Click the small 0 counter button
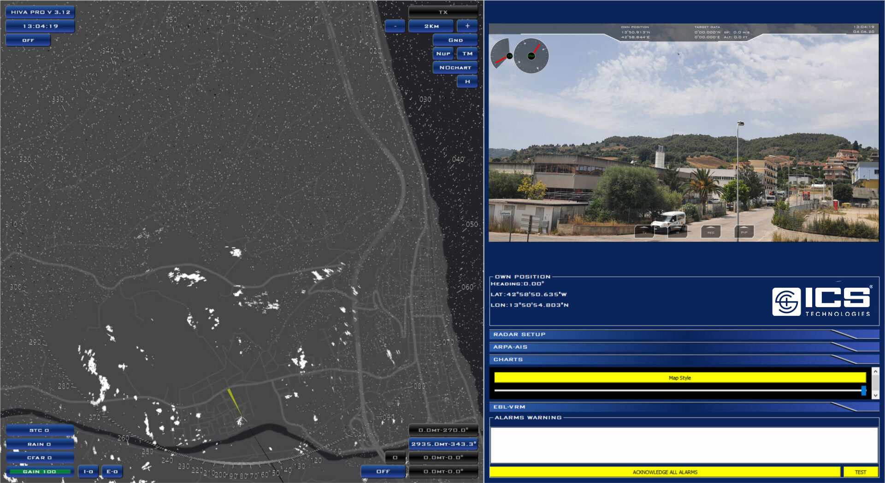Screen dimensions: 885x483 click(x=395, y=458)
